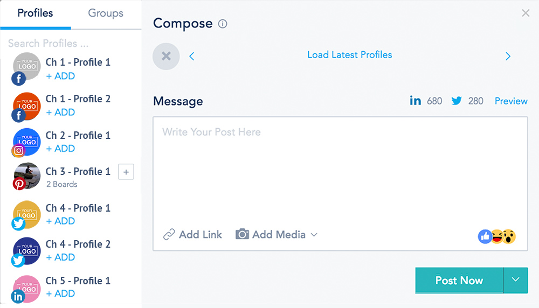The image size is (539, 308).
Task: Click Ch 3 Pinterest profile avatar
Action: tap(26, 176)
